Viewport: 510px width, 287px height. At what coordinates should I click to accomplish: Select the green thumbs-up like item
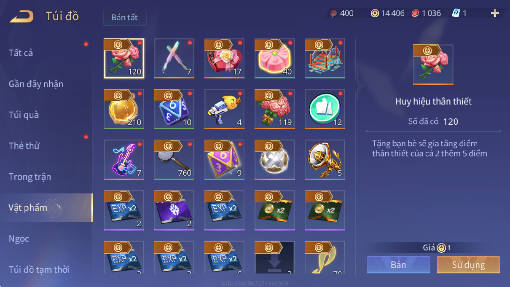click(x=325, y=109)
